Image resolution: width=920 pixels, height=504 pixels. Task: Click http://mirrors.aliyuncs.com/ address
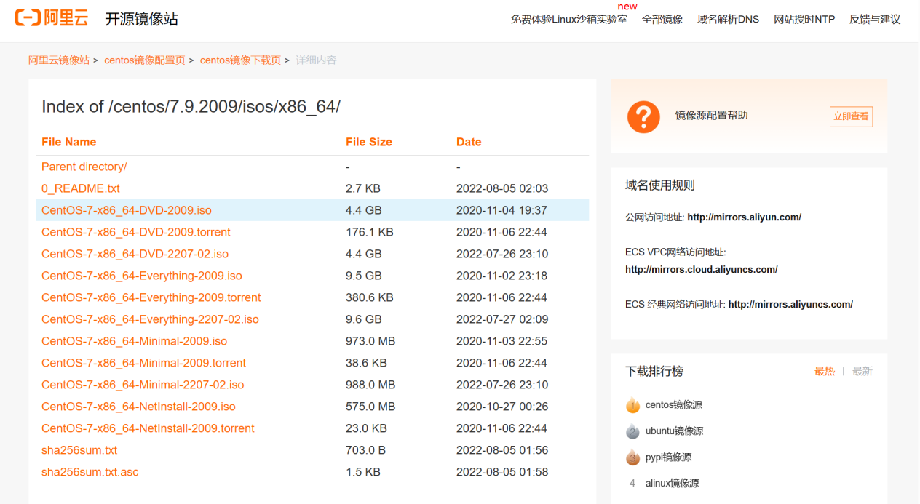790,305
